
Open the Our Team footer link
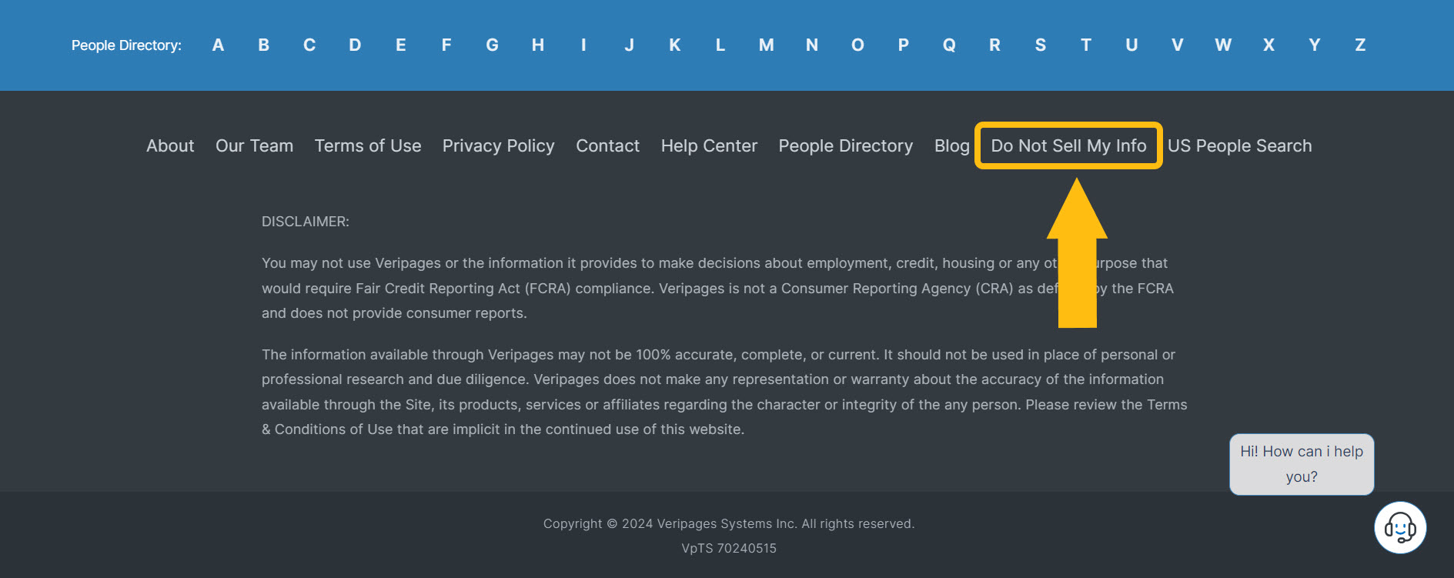pyautogui.click(x=254, y=145)
